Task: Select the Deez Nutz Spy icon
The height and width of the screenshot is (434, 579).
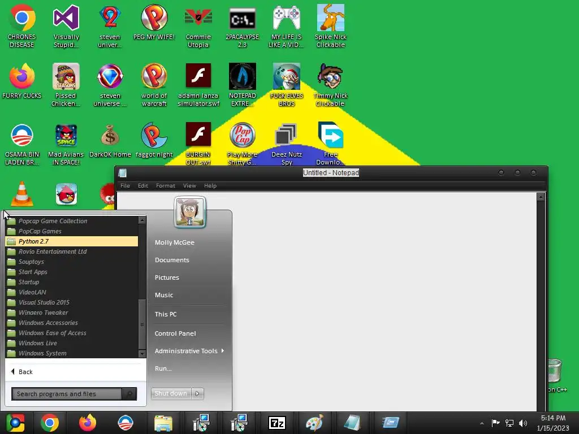Action: 287,144
